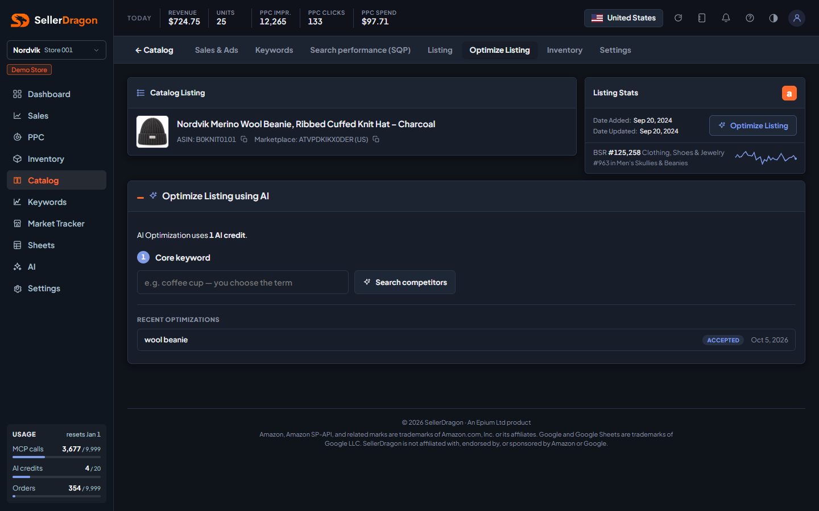The image size is (819, 511).
Task: Click the AI sparkle icon beside section title
Action: click(154, 196)
